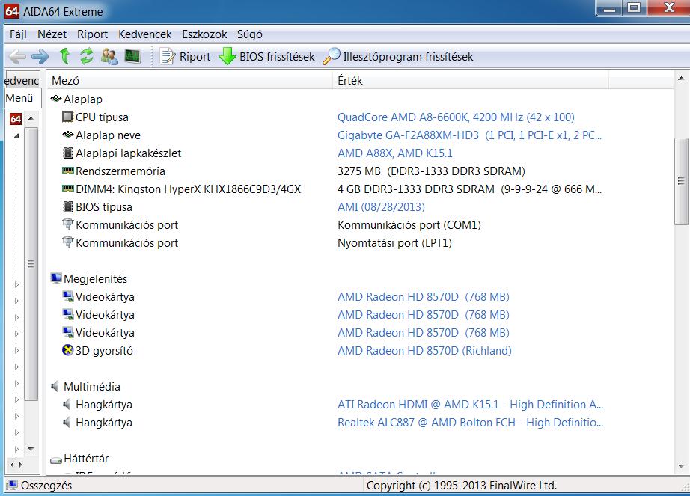Click the sidebar tree vertical scrollbar thumb
Viewport: 690px width, 496px height.
(x=31, y=264)
